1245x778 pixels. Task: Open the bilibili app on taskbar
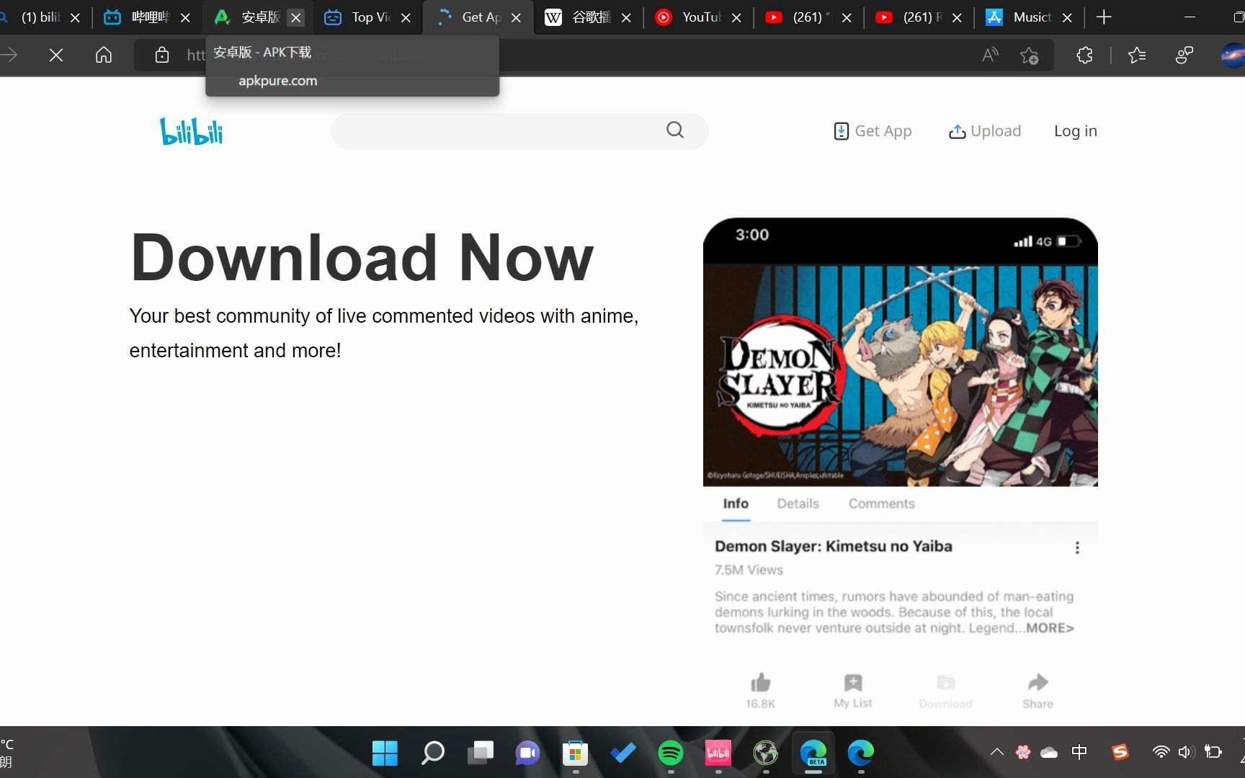[x=718, y=754]
